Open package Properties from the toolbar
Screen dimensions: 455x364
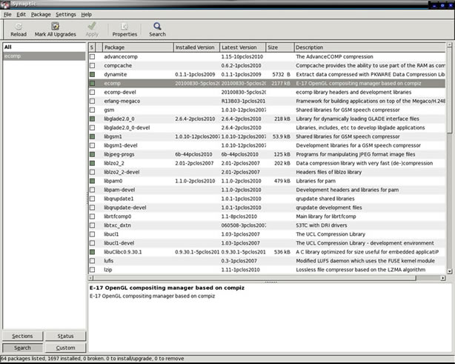[x=124, y=26]
